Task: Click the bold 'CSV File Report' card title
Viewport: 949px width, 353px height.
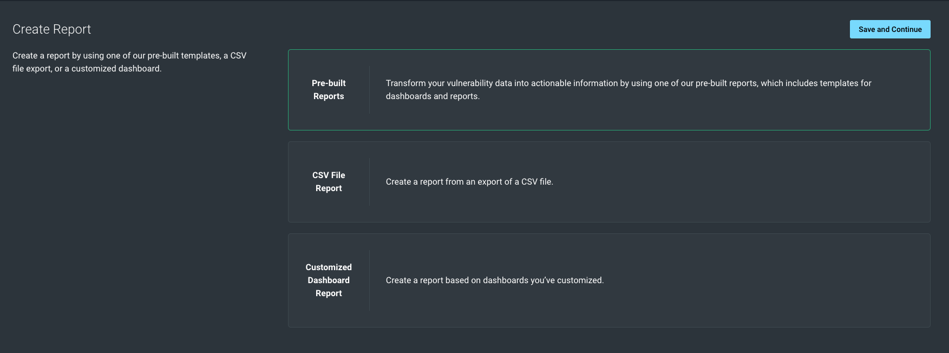Action: point(329,182)
